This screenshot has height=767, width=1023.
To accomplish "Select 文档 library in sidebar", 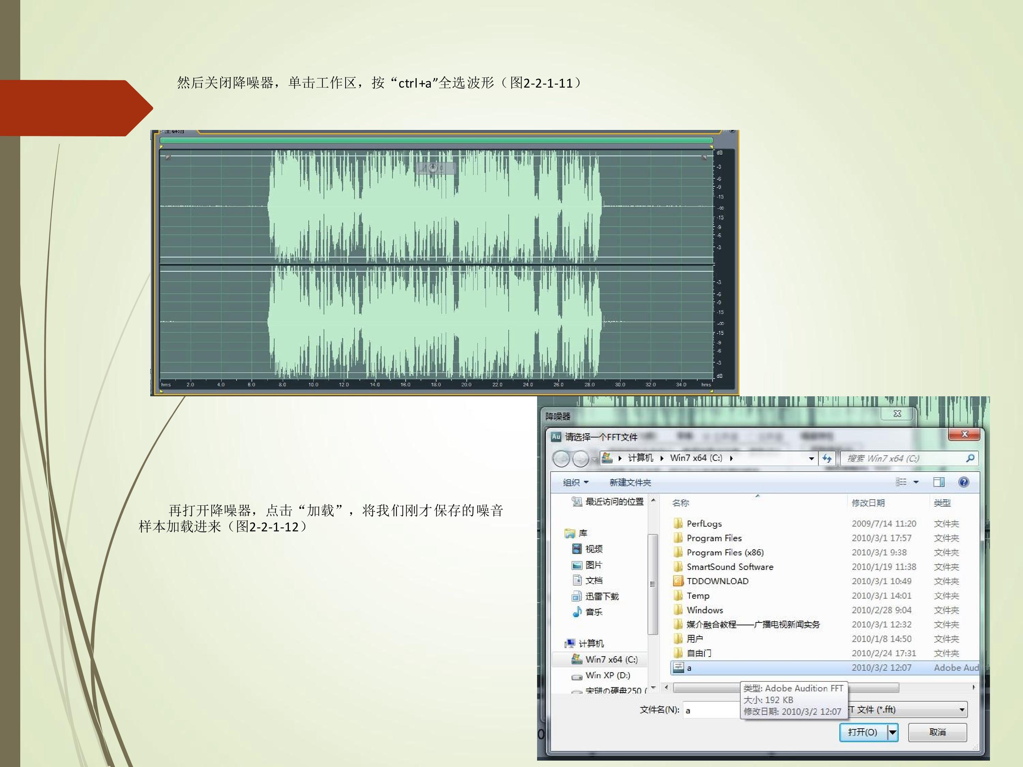I will coord(588,580).
